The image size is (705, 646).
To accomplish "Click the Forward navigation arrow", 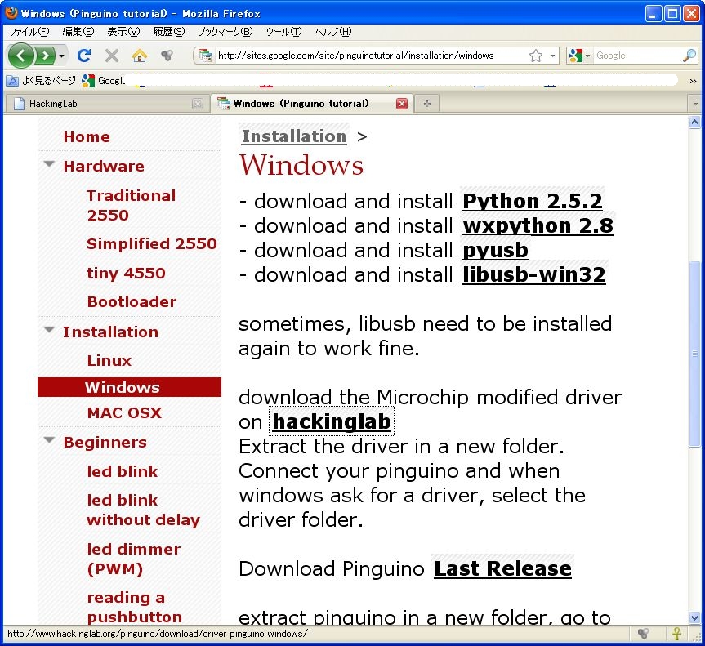I will (x=44, y=56).
